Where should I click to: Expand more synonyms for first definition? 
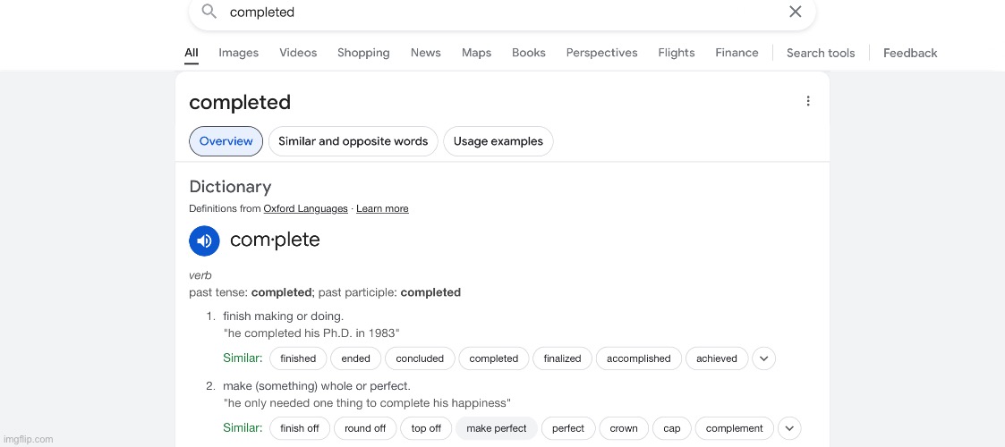tap(763, 358)
